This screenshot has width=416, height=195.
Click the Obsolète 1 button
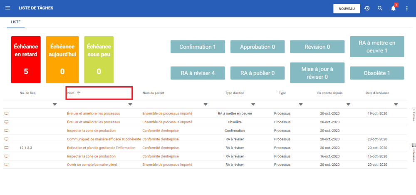pos(377,73)
